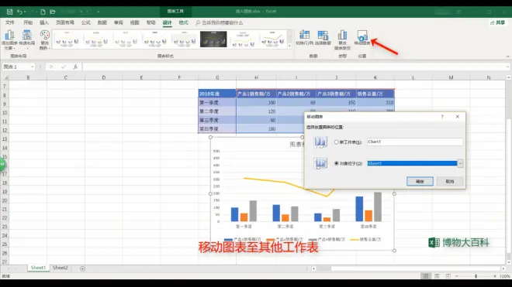Click the Move Chart ribbon icon
This screenshot has height=287, width=512.
pyautogui.click(x=362, y=37)
